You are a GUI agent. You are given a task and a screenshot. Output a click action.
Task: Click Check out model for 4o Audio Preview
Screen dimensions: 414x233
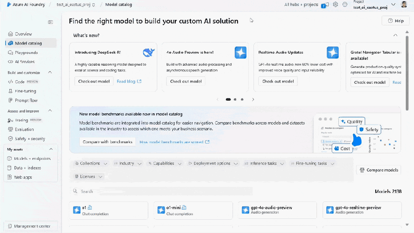tap(186, 81)
